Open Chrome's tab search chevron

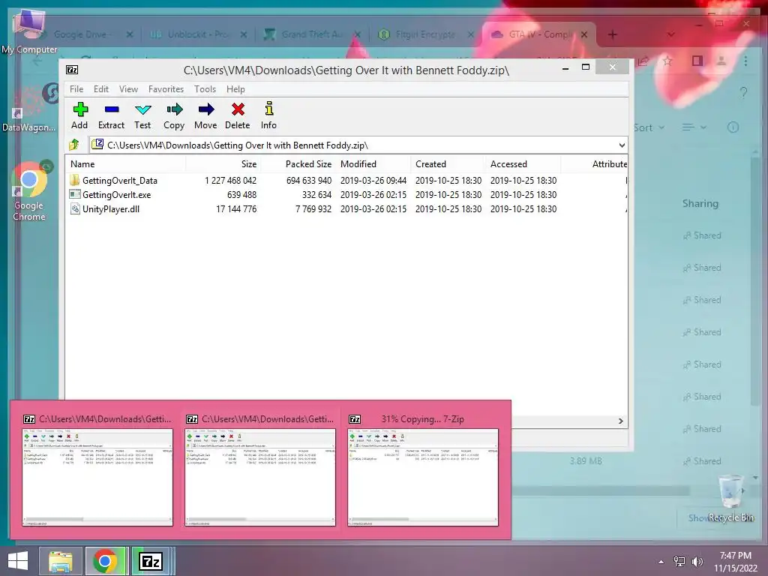(x=671, y=34)
